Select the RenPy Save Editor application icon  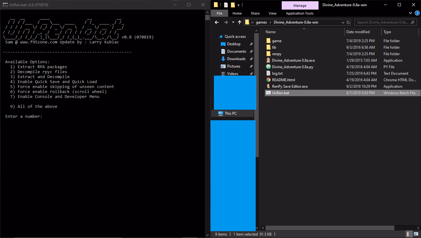[268, 86]
